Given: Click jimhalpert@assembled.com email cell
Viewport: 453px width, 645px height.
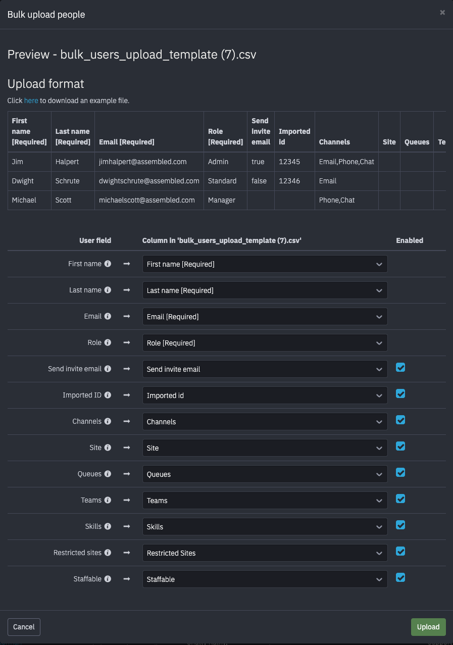Looking at the screenshot, I should coord(149,162).
